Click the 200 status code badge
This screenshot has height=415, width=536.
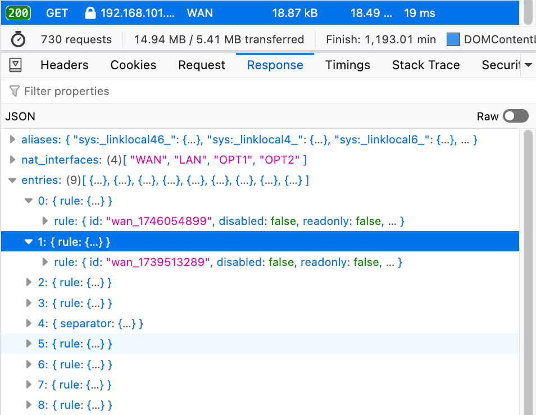pyautogui.click(x=19, y=13)
